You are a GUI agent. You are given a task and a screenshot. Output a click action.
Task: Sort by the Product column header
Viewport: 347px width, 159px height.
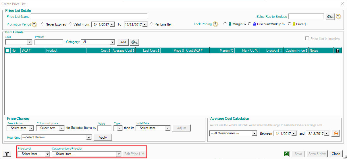66,51
